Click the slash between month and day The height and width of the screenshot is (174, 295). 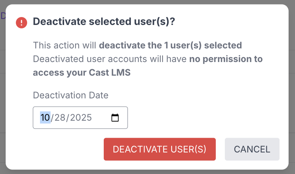pos(52,118)
